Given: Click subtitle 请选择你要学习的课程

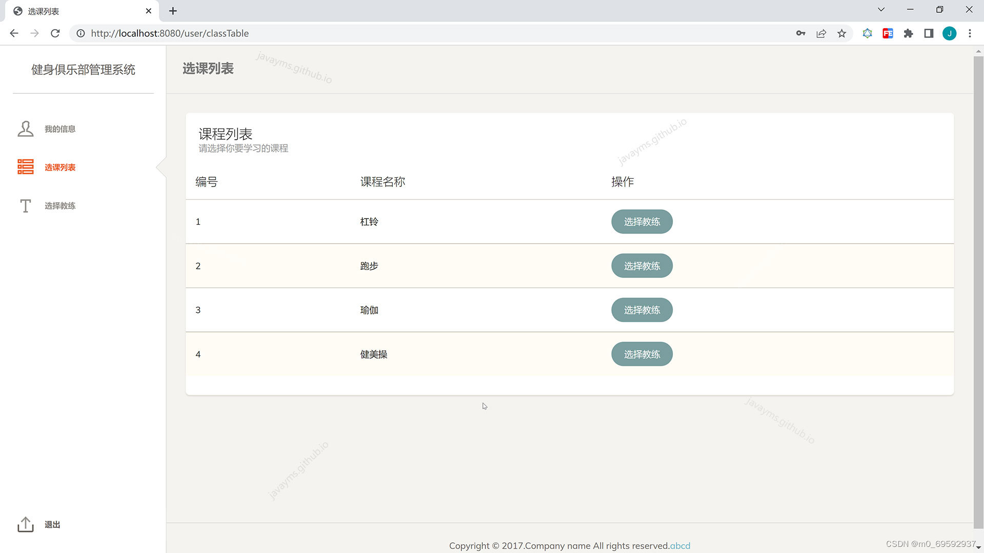Looking at the screenshot, I should (243, 148).
